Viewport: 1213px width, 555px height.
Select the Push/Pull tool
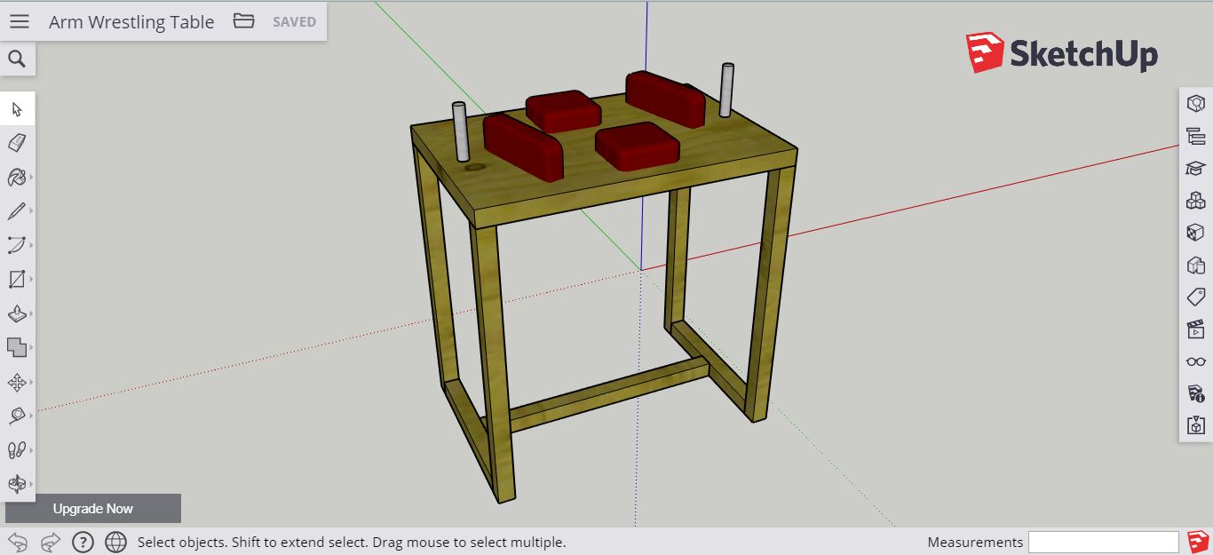coord(18,314)
